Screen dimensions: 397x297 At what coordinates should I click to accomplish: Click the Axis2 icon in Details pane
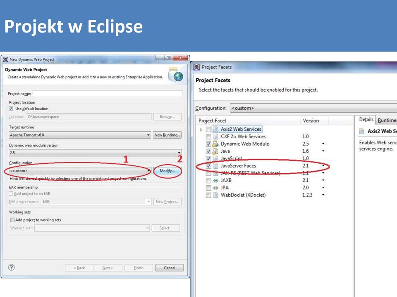click(x=362, y=131)
